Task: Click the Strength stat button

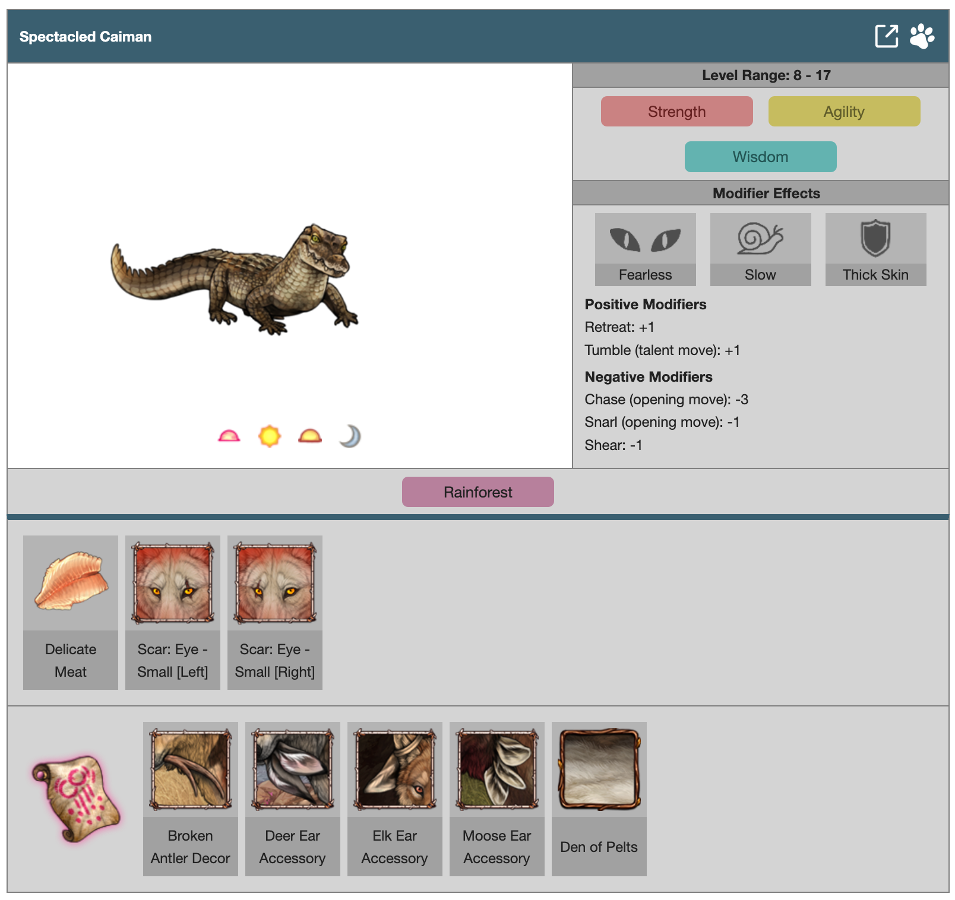Action: pyautogui.click(x=676, y=112)
